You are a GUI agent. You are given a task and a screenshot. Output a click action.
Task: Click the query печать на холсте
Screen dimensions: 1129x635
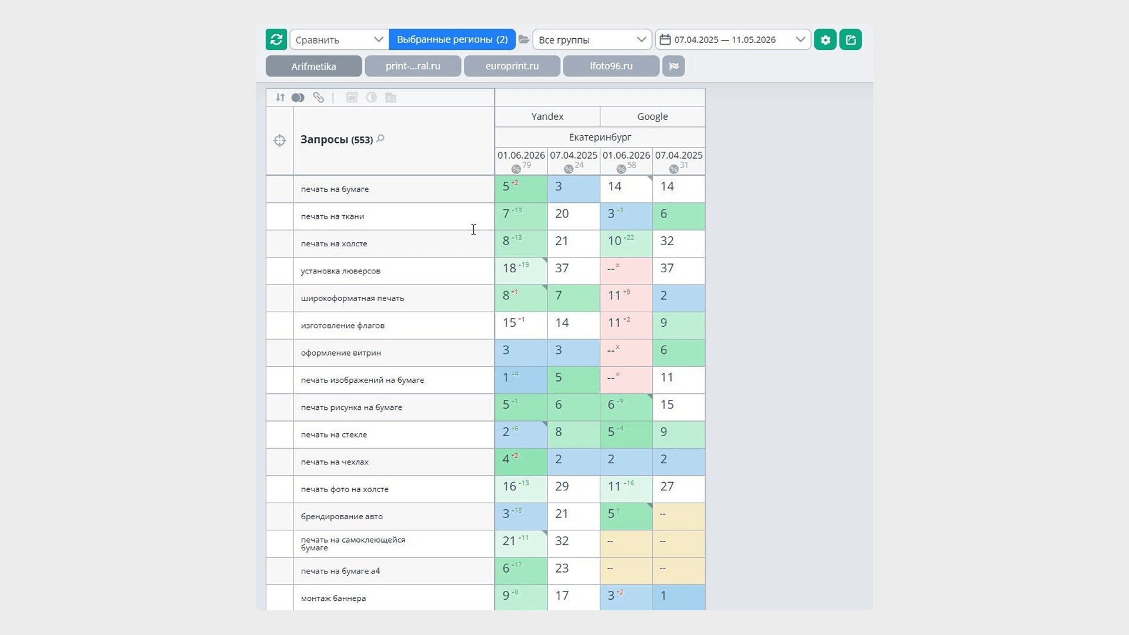click(x=334, y=243)
